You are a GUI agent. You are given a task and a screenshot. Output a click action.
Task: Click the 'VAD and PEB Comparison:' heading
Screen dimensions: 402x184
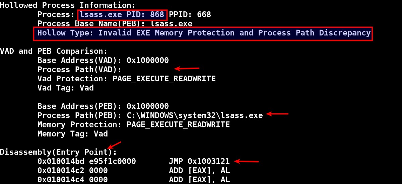click(54, 51)
